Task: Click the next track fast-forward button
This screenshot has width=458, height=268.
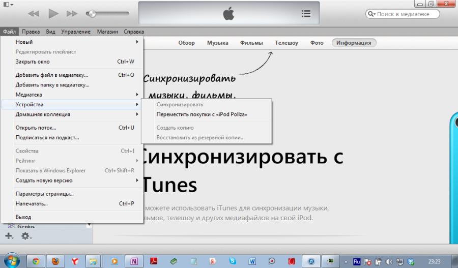Action: point(72,14)
